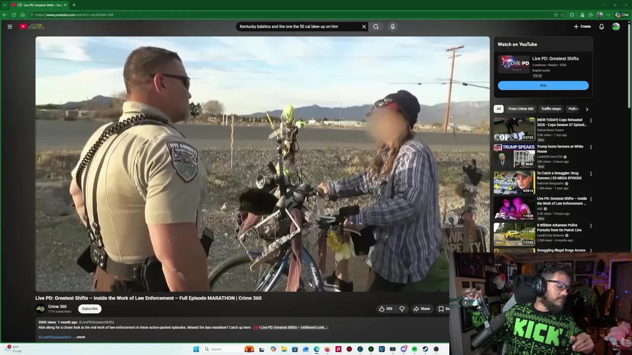Open options for Arkansas Police Pursuits video
Viewport: 632px width, 355px height.
591,226
